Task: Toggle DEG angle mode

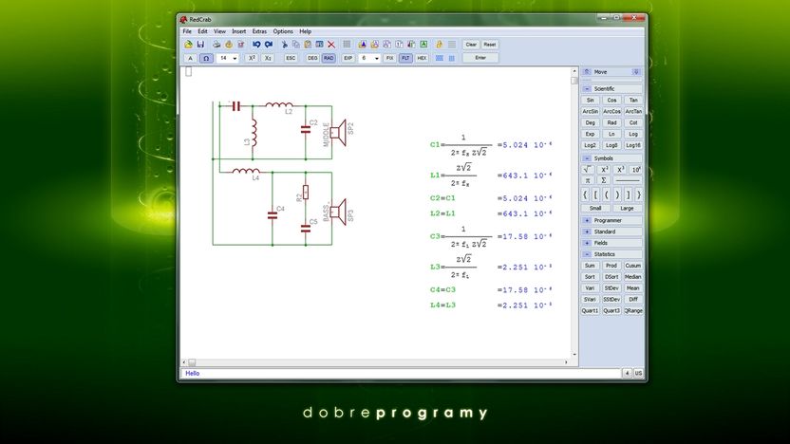Action: coord(312,58)
